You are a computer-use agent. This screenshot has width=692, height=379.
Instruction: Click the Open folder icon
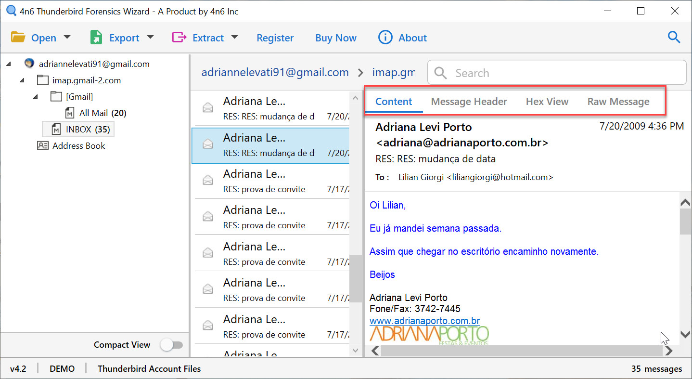(x=18, y=38)
